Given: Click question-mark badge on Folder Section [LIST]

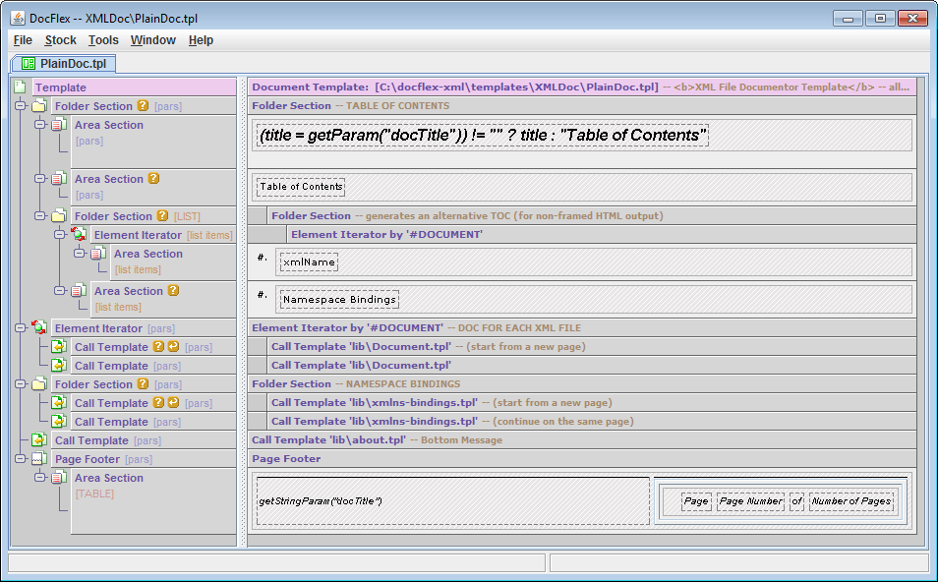Looking at the screenshot, I should click(x=162, y=216).
